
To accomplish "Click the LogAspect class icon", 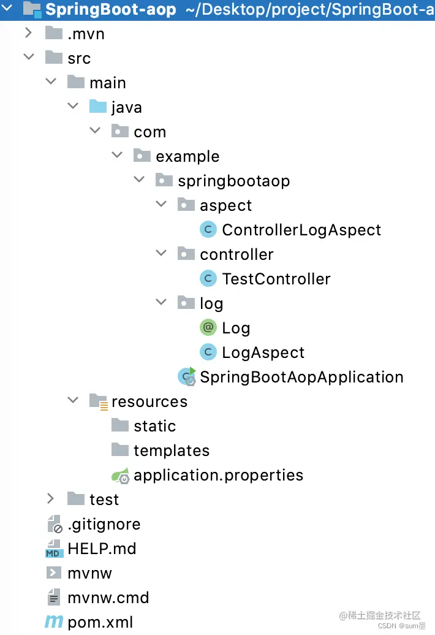I will pos(208,352).
